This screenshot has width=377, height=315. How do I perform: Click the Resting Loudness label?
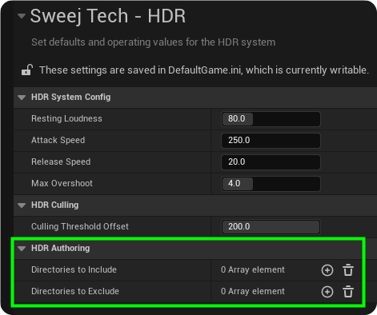tap(66, 118)
